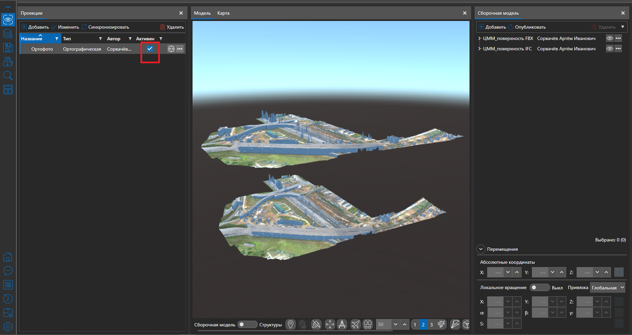Click Синхронизировать in the Проекции panel
Viewport: 632px width, 335px height.
tap(105, 27)
